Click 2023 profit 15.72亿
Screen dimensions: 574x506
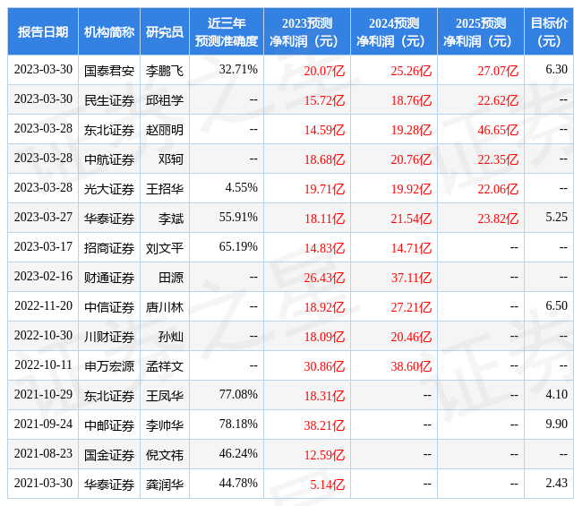click(324, 100)
